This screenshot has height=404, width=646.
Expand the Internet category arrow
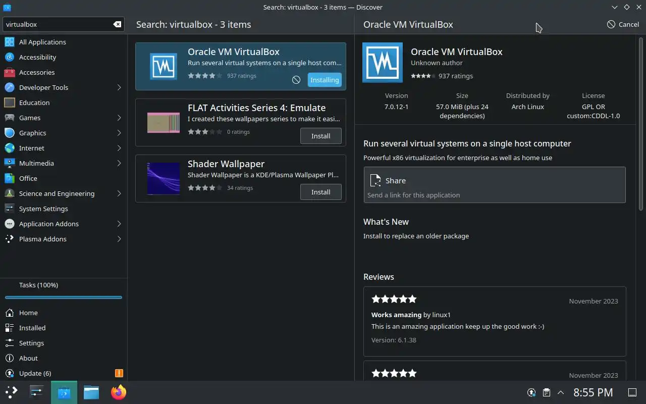(119, 148)
